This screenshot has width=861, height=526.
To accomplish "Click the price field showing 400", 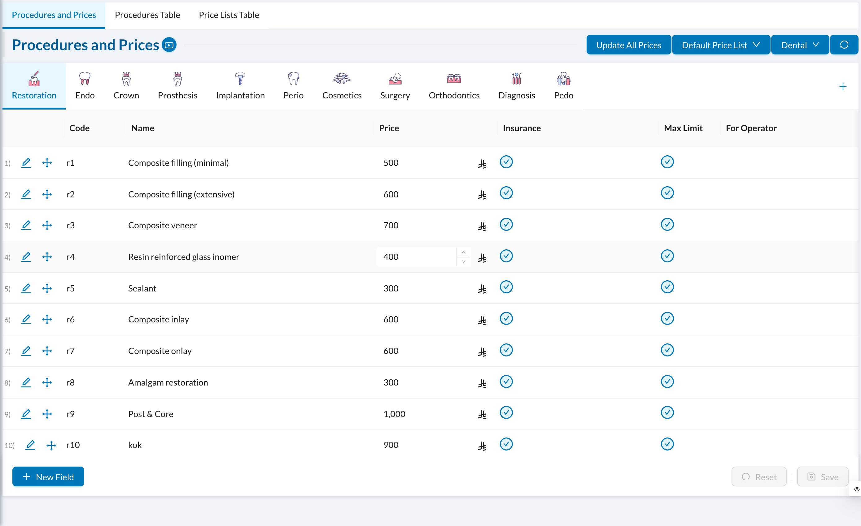I will 417,257.
